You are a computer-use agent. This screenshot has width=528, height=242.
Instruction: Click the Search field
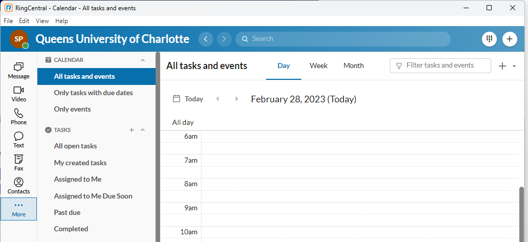(x=343, y=39)
